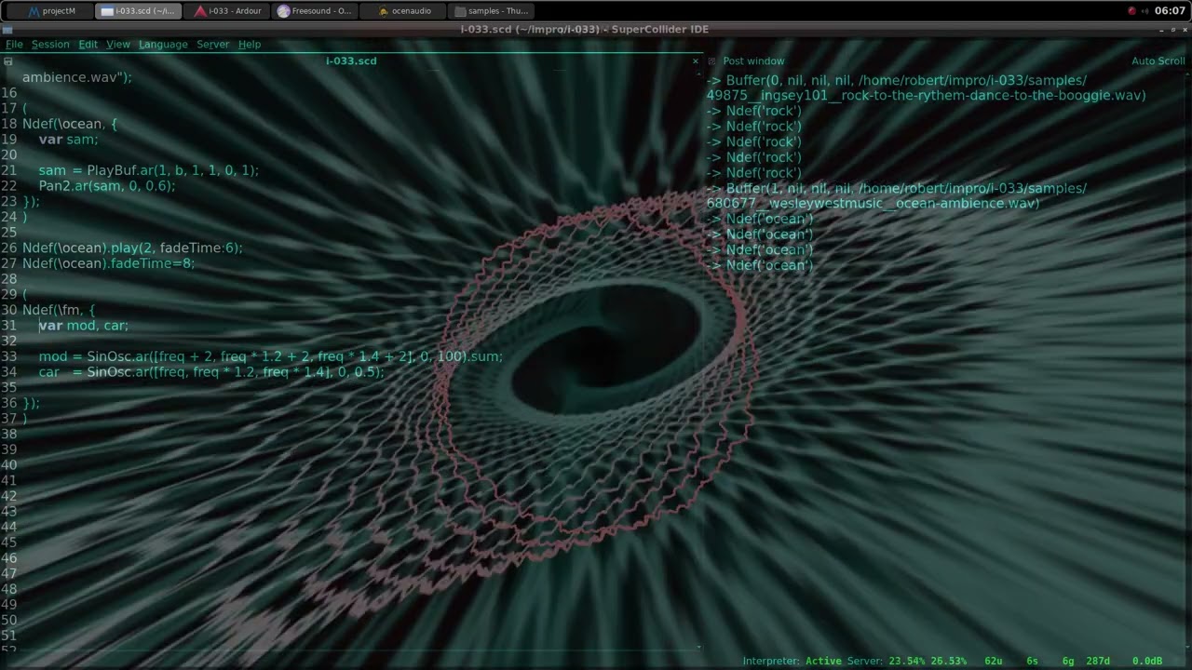Click line 'Ndef(\ocean, {' in editor
This screenshot has height=670, width=1192.
point(70,124)
